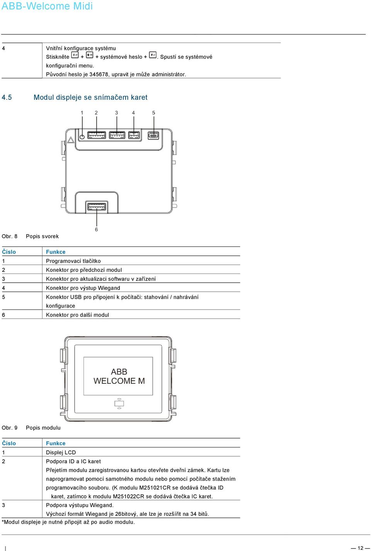The height and width of the screenshot is (551, 371).
Task: Click the line starting 'Přejetím modulu zaregistrovanou kartou'
Action: pos(138,470)
